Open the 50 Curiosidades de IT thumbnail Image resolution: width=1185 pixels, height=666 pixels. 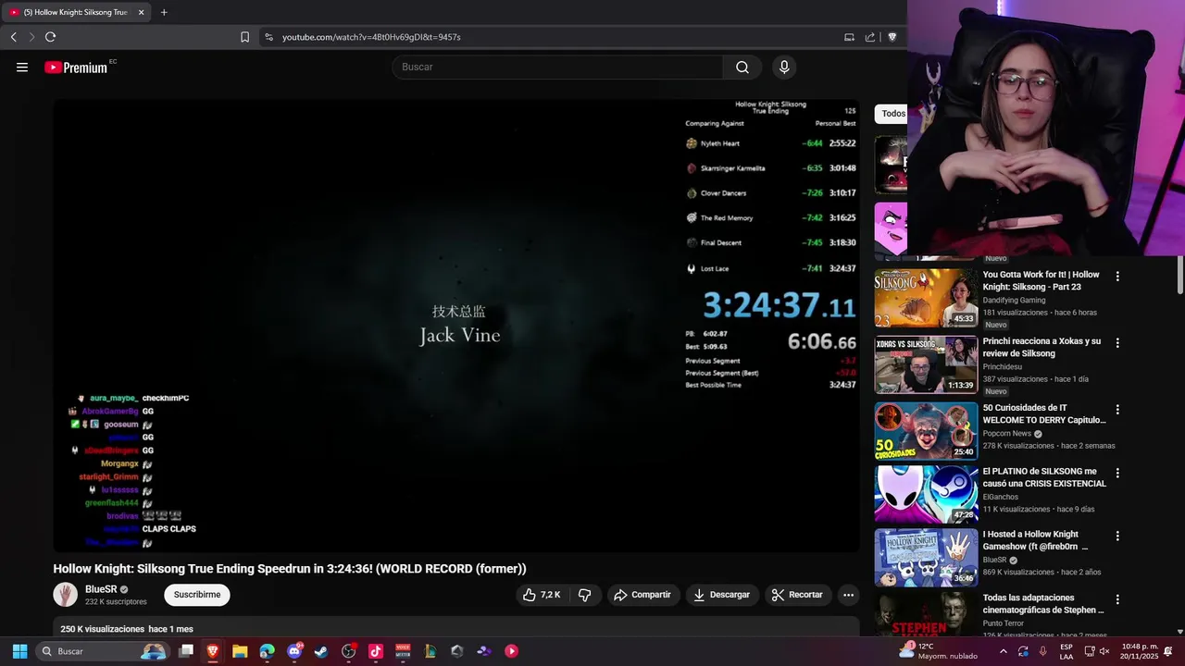tap(926, 430)
